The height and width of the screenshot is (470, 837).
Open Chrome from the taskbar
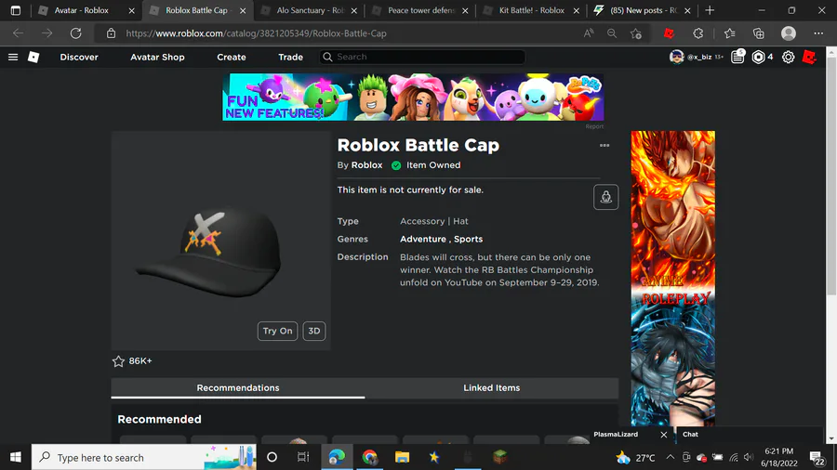click(x=369, y=457)
